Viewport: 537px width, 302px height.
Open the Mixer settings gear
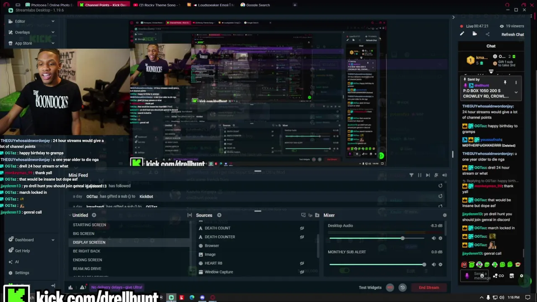click(445, 215)
